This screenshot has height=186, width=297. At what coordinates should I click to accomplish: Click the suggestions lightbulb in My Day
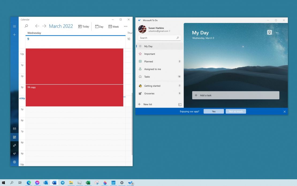point(269,32)
